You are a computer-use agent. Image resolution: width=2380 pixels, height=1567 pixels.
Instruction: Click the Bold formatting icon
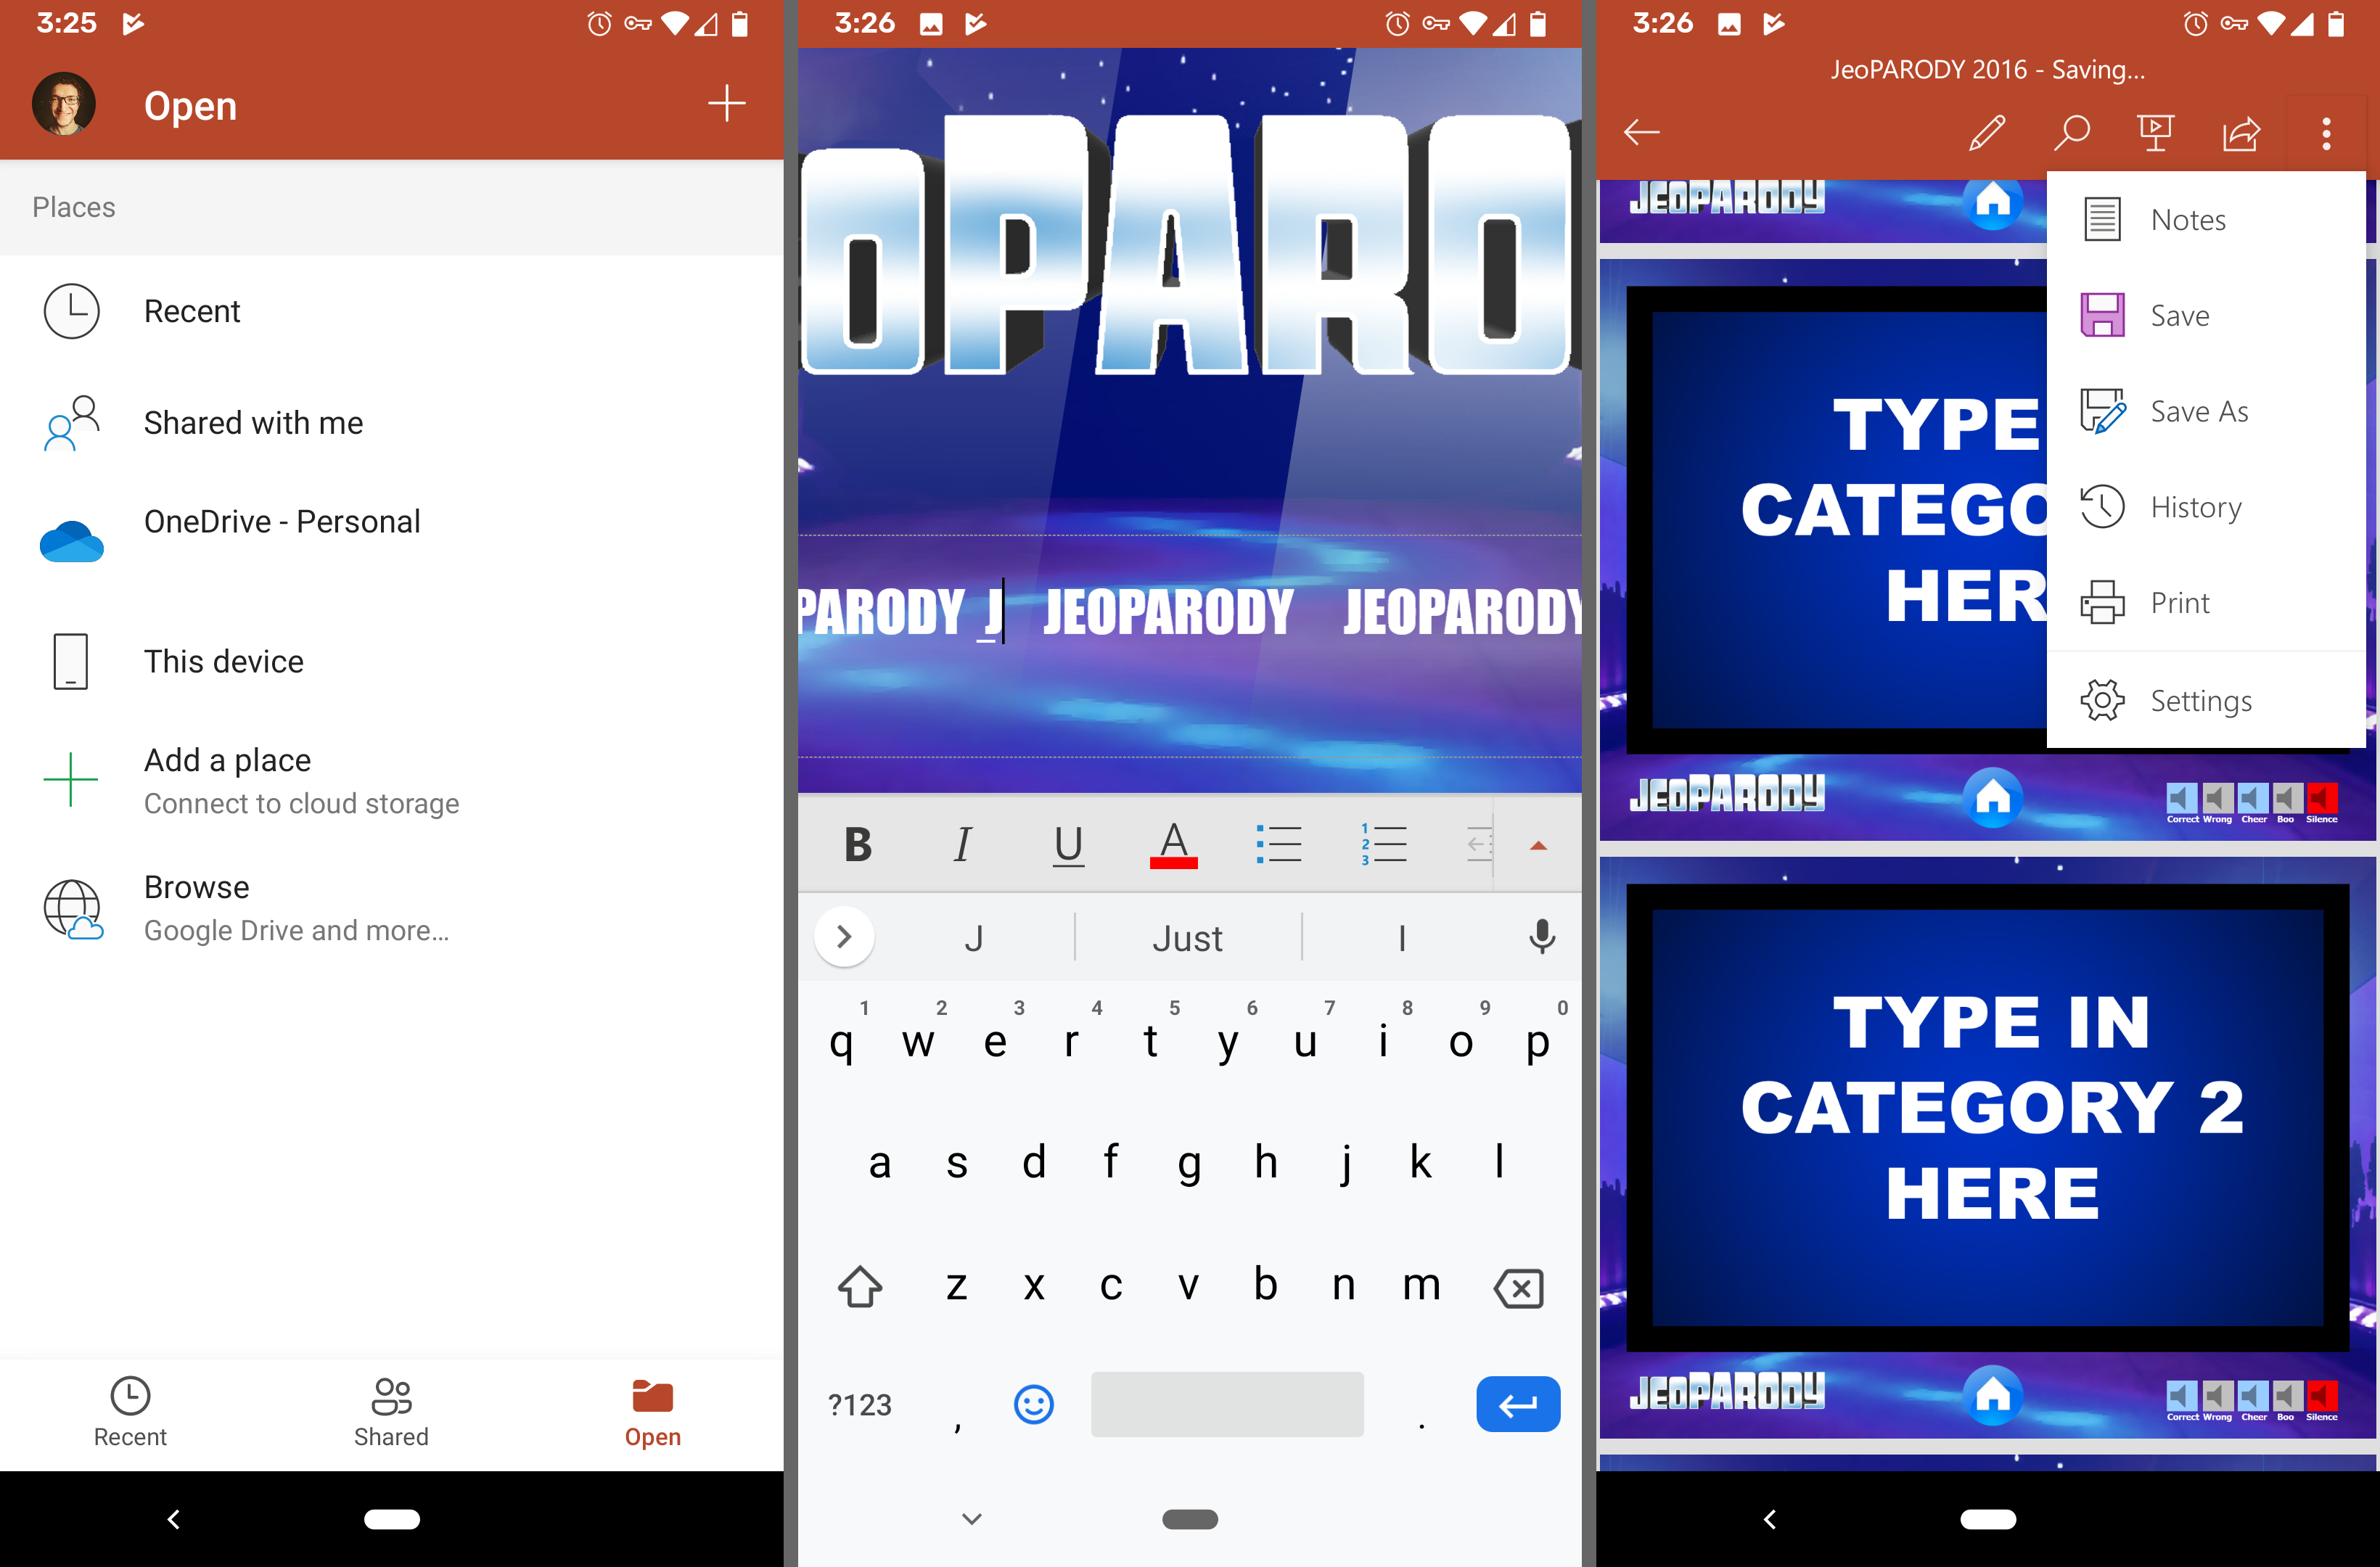(x=857, y=844)
